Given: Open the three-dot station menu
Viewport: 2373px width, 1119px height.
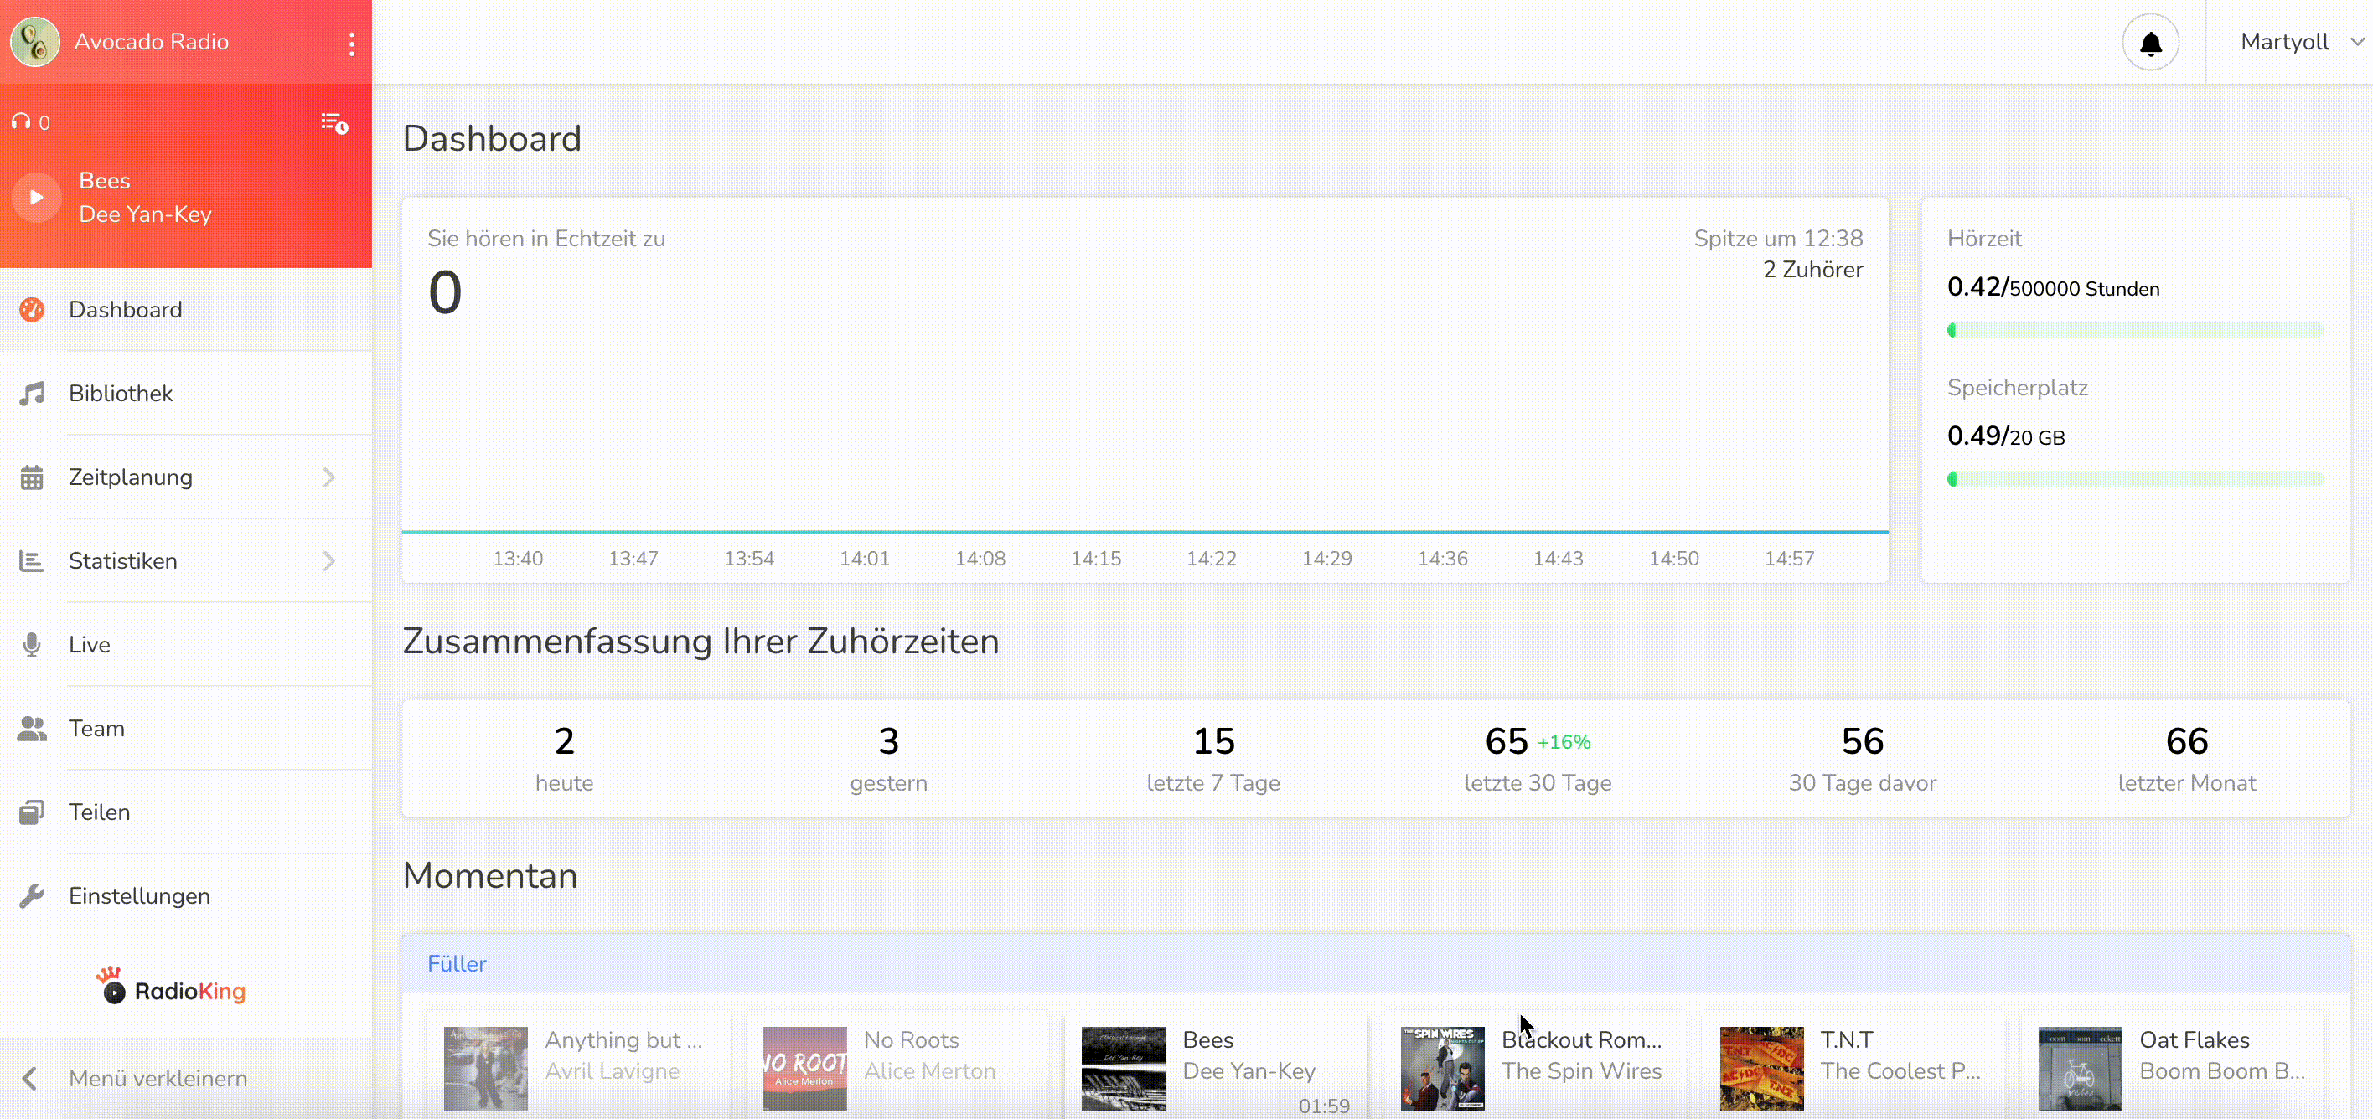Looking at the screenshot, I should point(352,44).
